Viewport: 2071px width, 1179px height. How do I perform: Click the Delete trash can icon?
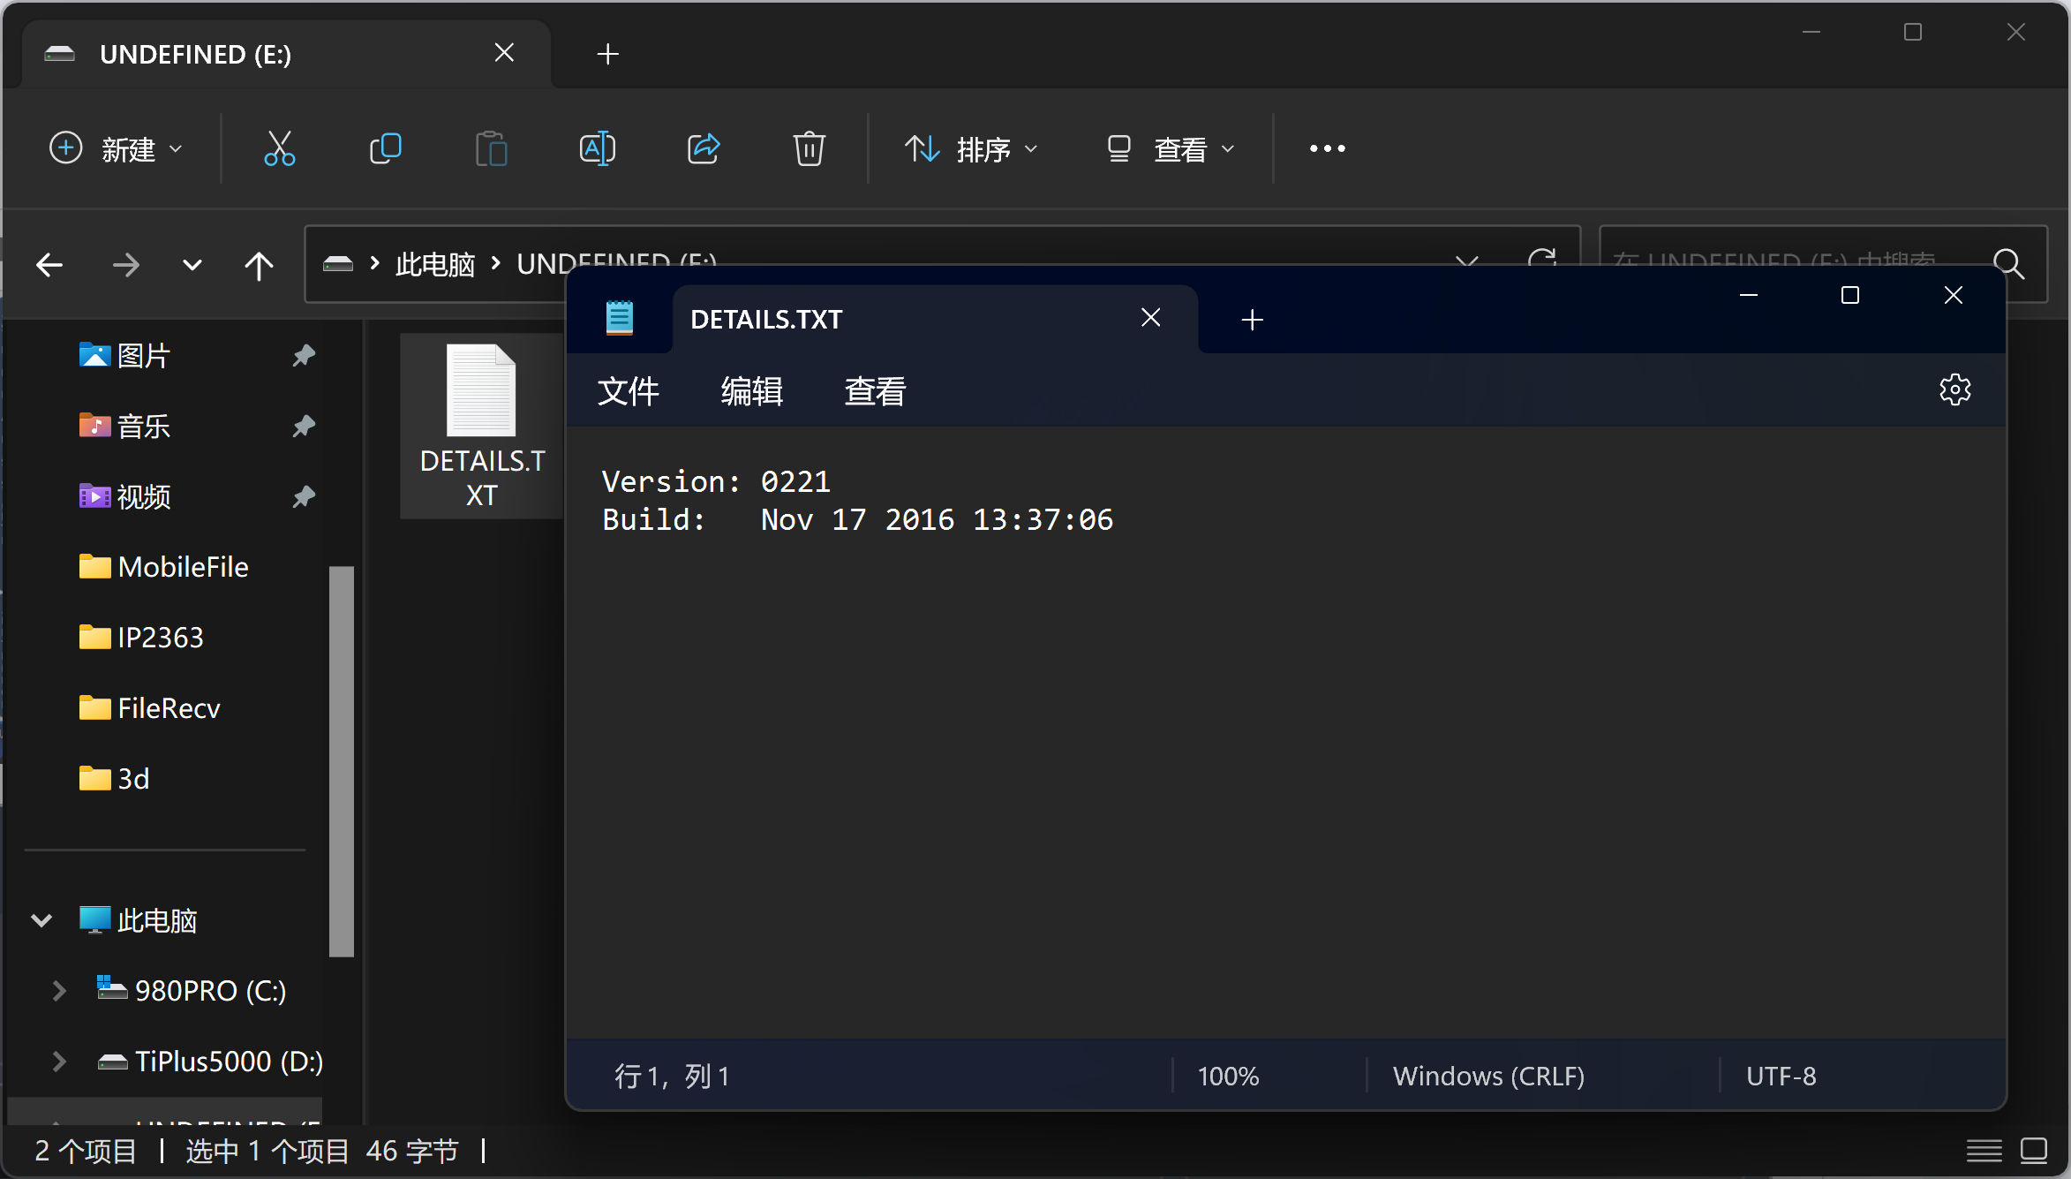pos(810,148)
